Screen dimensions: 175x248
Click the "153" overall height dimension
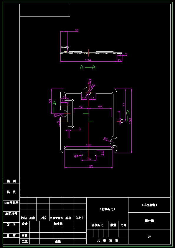click(130, 121)
